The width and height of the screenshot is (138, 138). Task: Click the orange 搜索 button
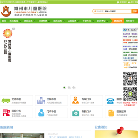[x=135, y=11]
